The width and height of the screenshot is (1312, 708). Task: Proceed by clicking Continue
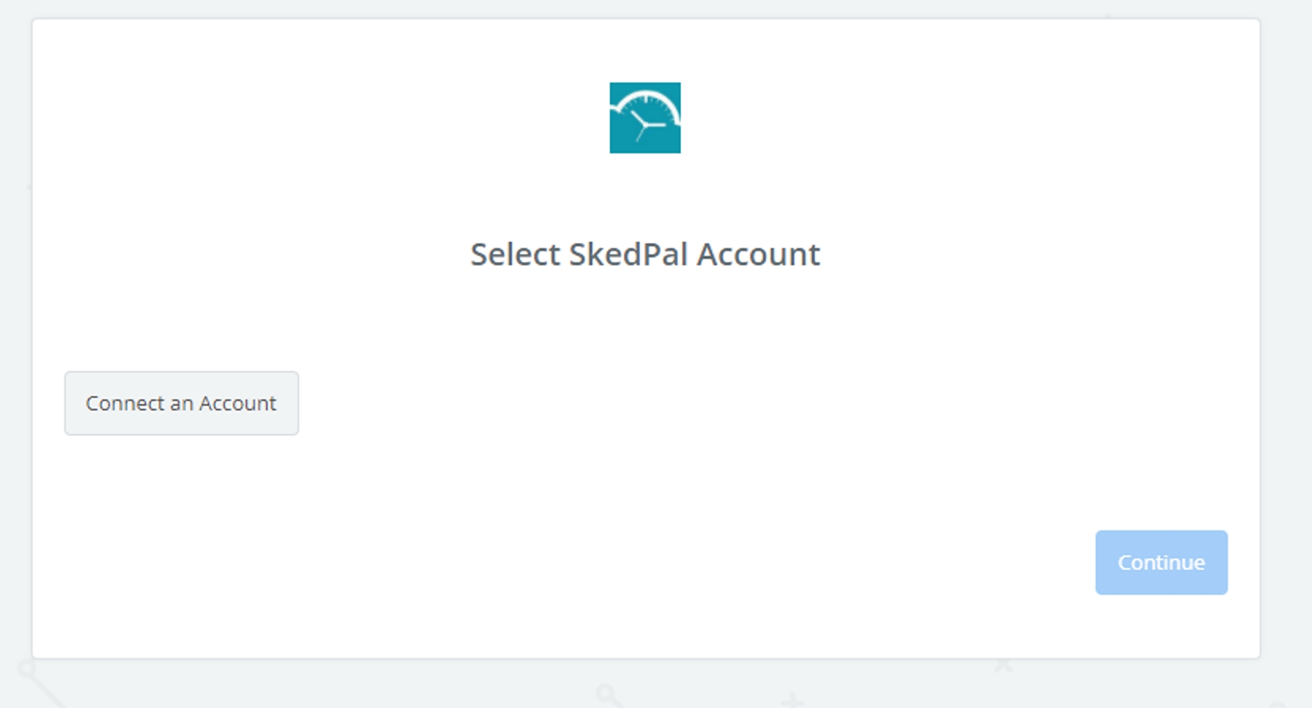[1161, 562]
